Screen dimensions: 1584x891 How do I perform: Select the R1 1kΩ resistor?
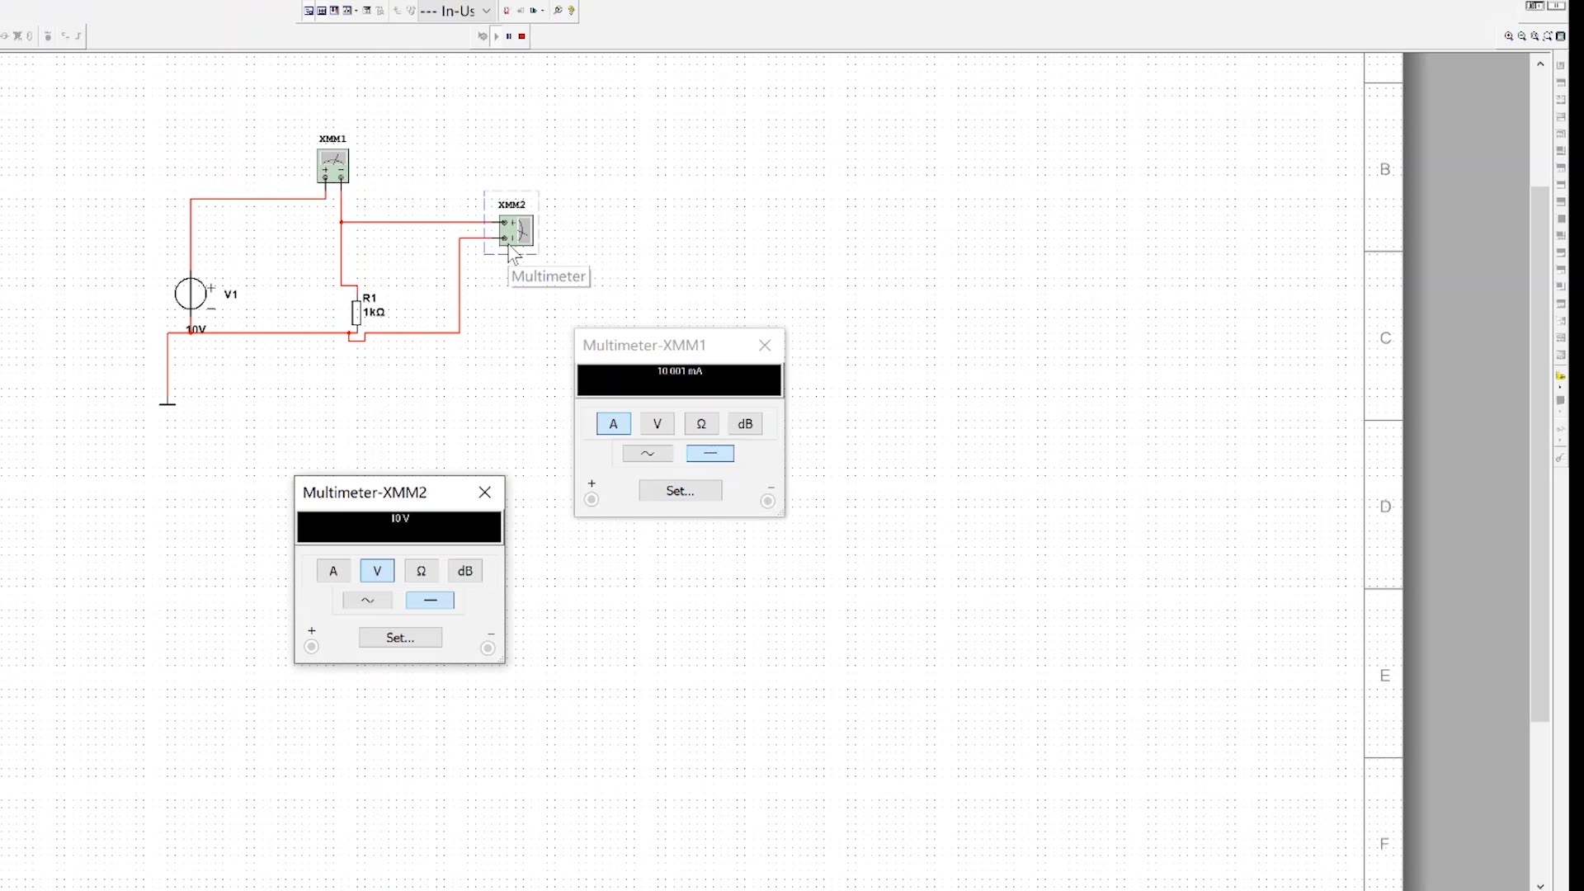coord(356,313)
